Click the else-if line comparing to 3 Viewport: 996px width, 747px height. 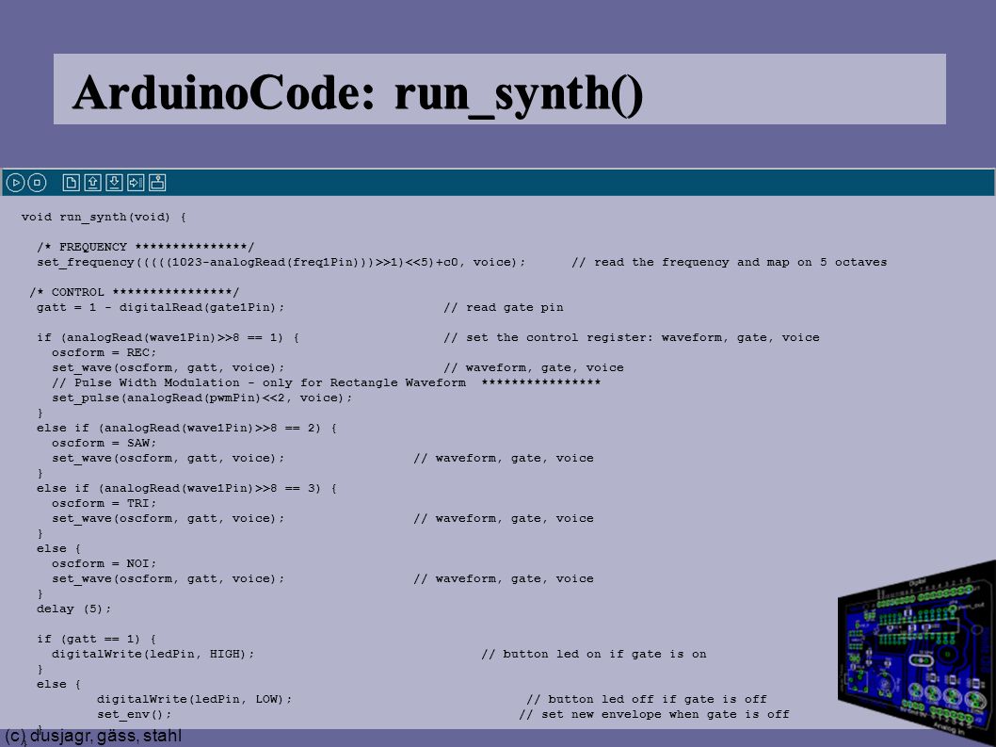click(186, 488)
